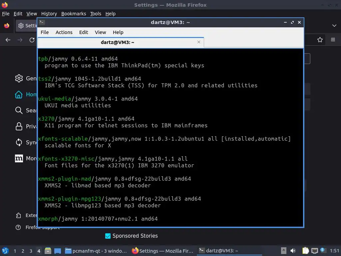Click the green package name xmorph
The width and height of the screenshot is (341, 256).
(48, 219)
